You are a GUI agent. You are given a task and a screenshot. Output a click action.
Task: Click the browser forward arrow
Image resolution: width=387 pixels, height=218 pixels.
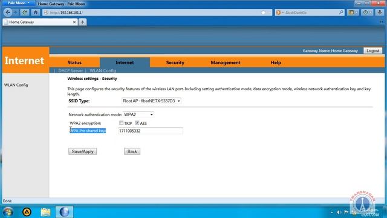(16, 12)
